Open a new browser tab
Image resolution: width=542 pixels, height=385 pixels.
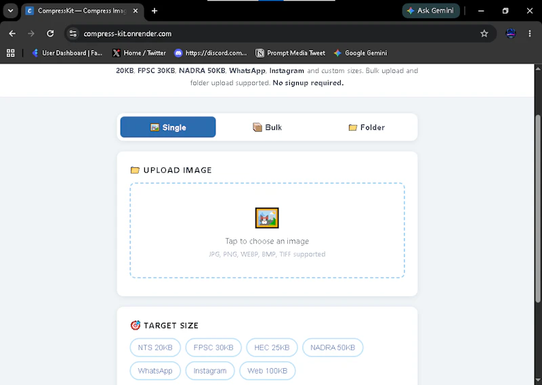pos(154,11)
